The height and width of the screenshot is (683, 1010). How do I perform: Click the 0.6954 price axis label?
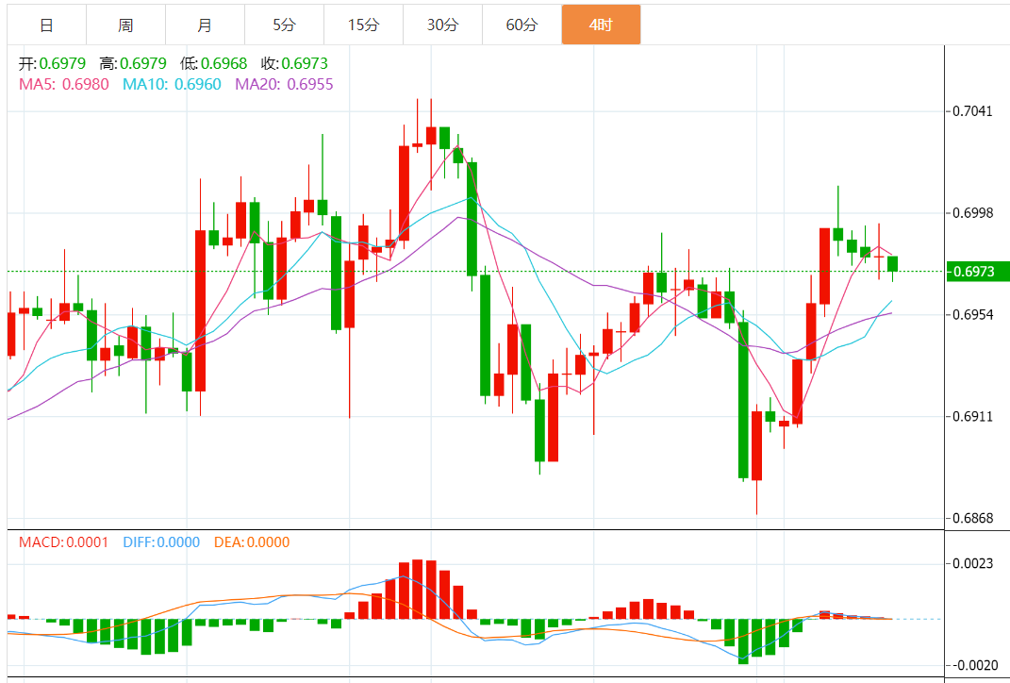tap(972, 314)
